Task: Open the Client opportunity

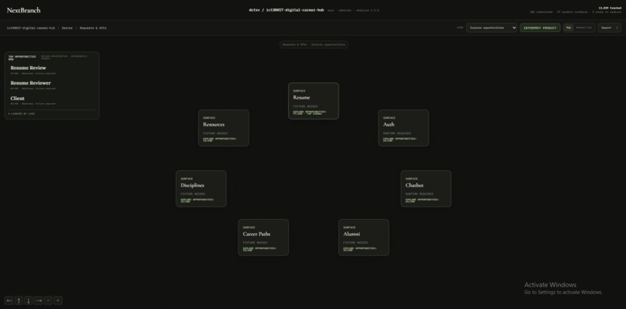Action: [x=52, y=100]
